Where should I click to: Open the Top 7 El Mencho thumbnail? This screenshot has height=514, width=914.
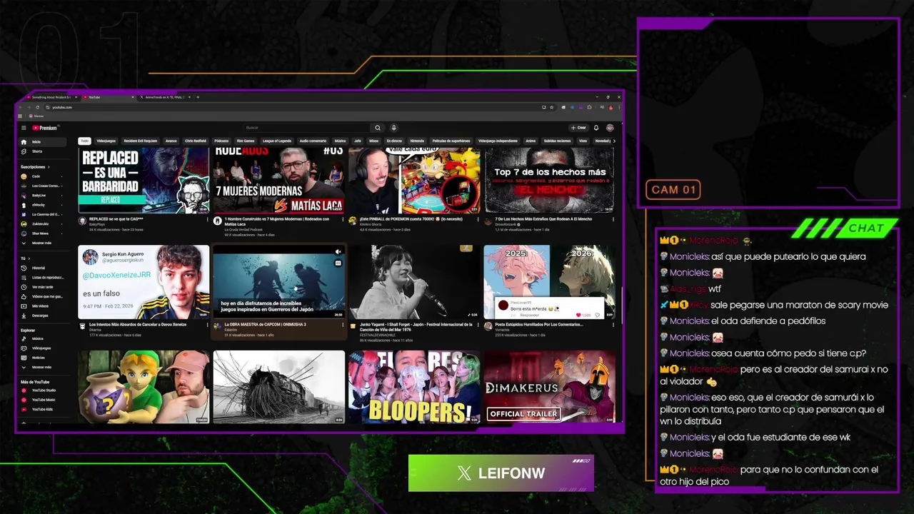(x=548, y=181)
